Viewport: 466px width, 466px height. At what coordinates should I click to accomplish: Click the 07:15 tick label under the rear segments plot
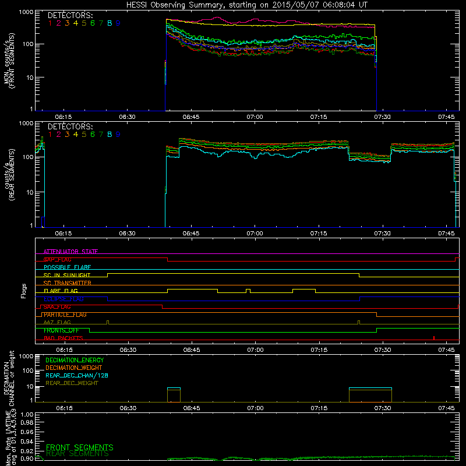tap(319, 234)
